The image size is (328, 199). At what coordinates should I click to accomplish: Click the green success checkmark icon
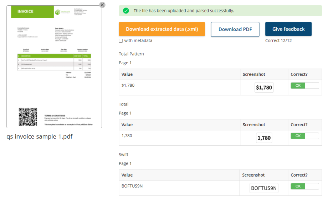coord(126,11)
